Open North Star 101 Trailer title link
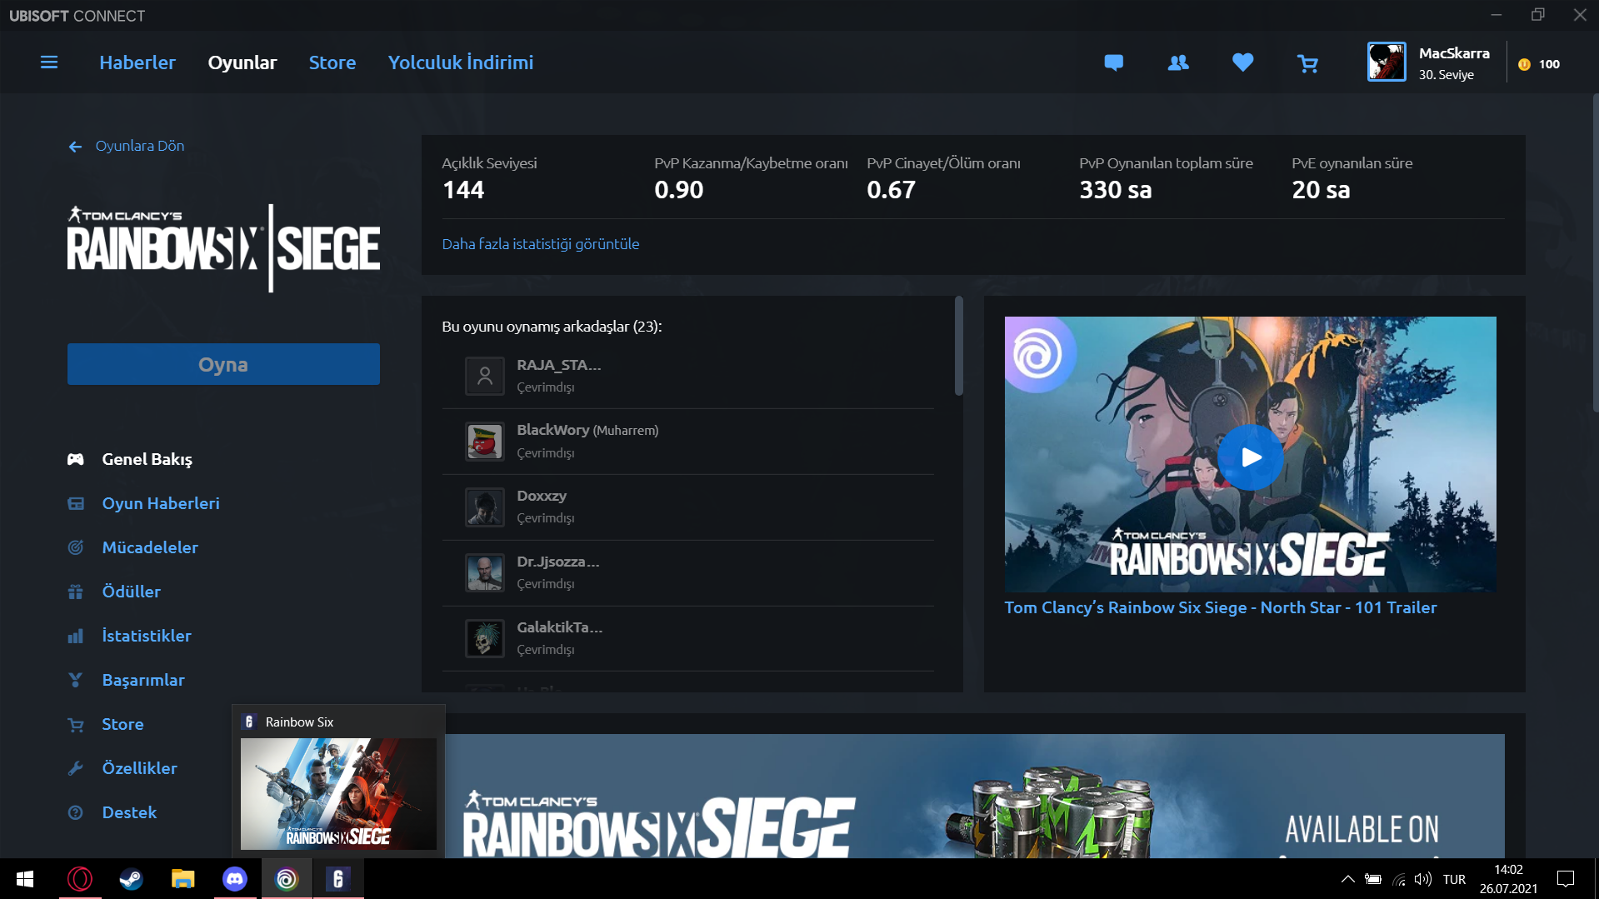Screen dimensions: 1599x899 click(x=1221, y=607)
